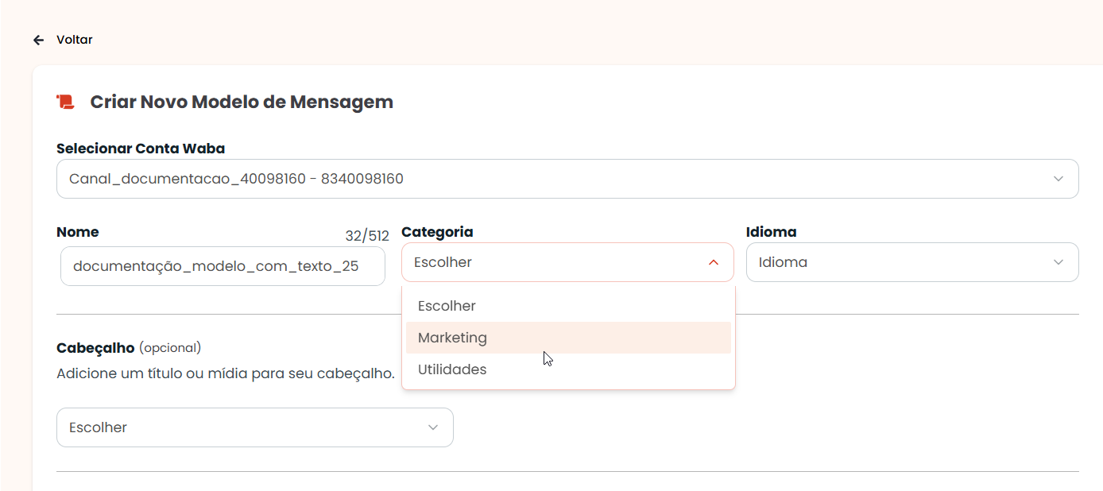Screen dimensions: 1103x491
Task: Open the Selecionar Conta Waba dropdown
Action: [x=567, y=179]
